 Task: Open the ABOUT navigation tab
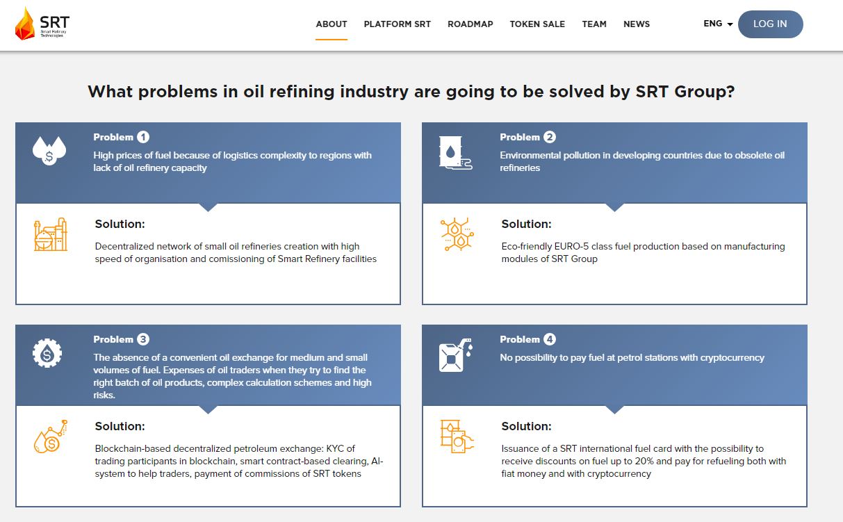pyautogui.click(x=332, y=24)
